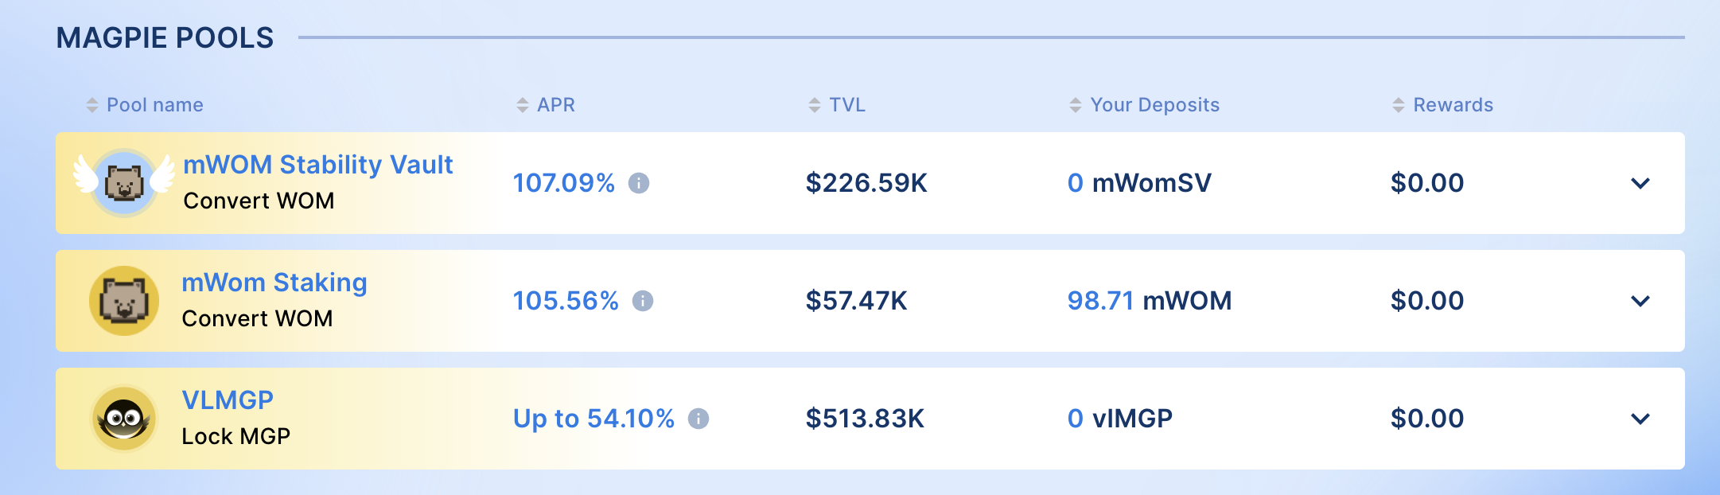The width and height of the screenshot is (1720, 495).
Task: Click the mWom Staking wombat icon
Action: coord(124,301)
